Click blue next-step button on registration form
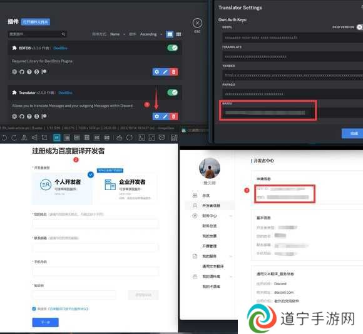This screenshot has width=363, height=334. coord(45,322)
